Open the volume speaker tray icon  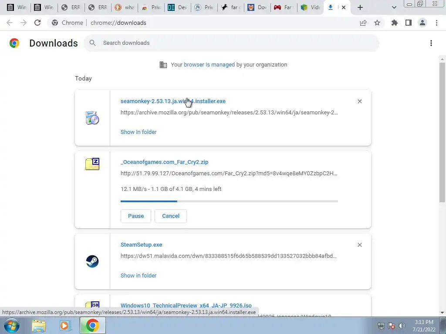coord(402,326)
